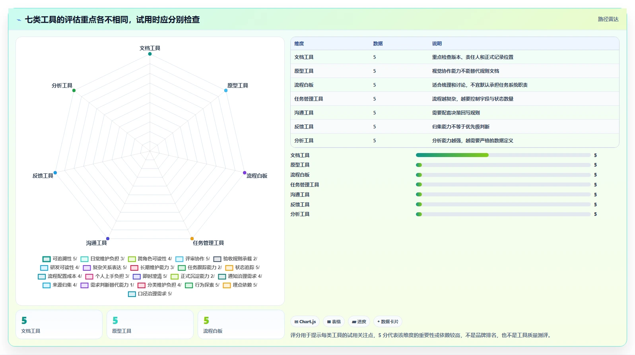Toggle the 长期维护能力 3/ legend series

point(152,268)
